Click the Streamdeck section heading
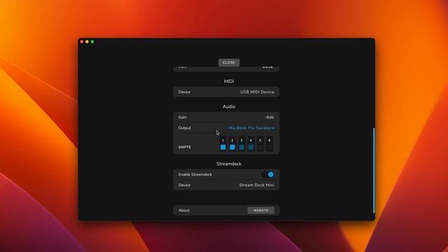The width and height of the screenshot is (448, 252). point(229,164)
